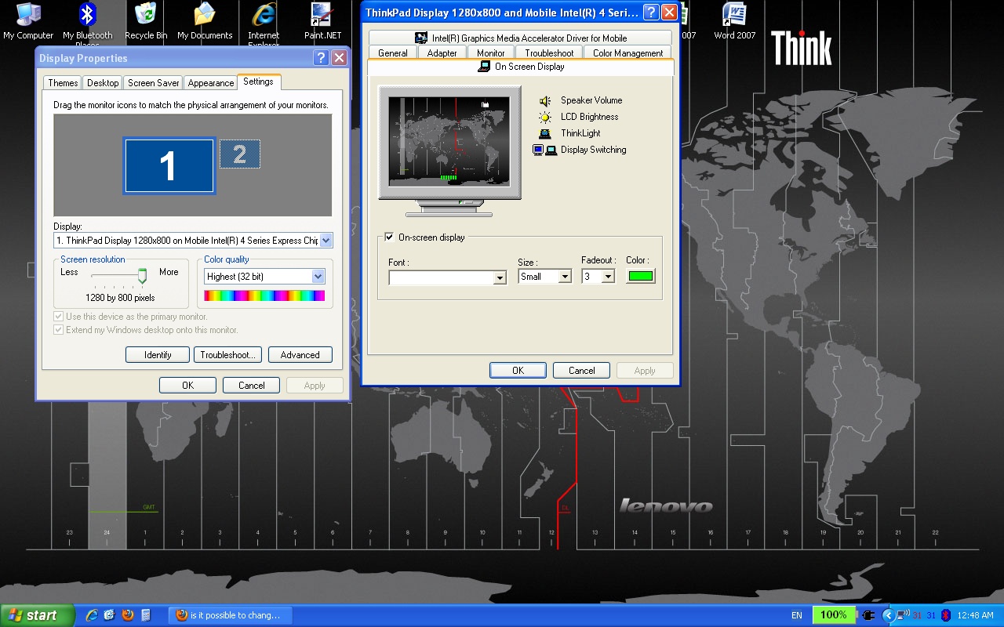Open Troubleshoot tab in ThinkPad Display dialog
The width and height of the screenshot is (1004, 627).
pos(549,53)
